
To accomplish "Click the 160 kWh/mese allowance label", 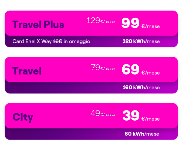I will tap(141, 88).
